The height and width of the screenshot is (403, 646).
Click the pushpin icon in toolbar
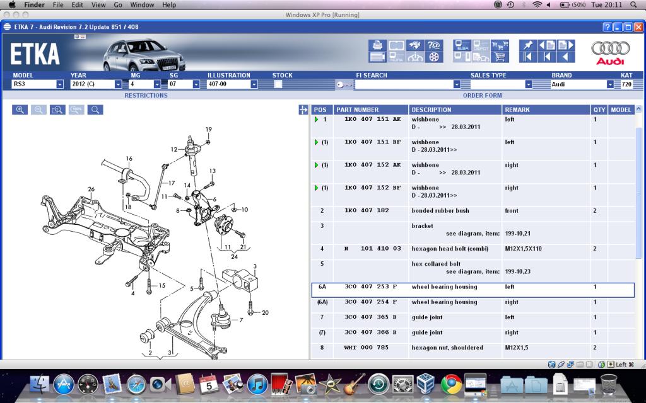pyautogui.click(x=527, y=45)
